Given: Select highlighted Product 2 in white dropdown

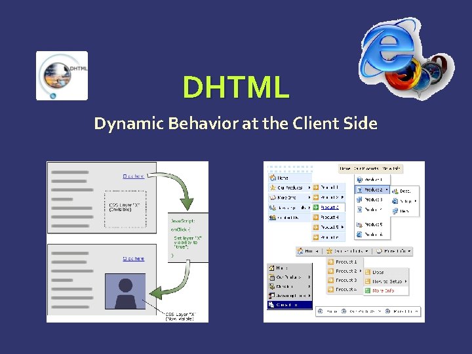Looking at the screenshot, I should 372,189.
